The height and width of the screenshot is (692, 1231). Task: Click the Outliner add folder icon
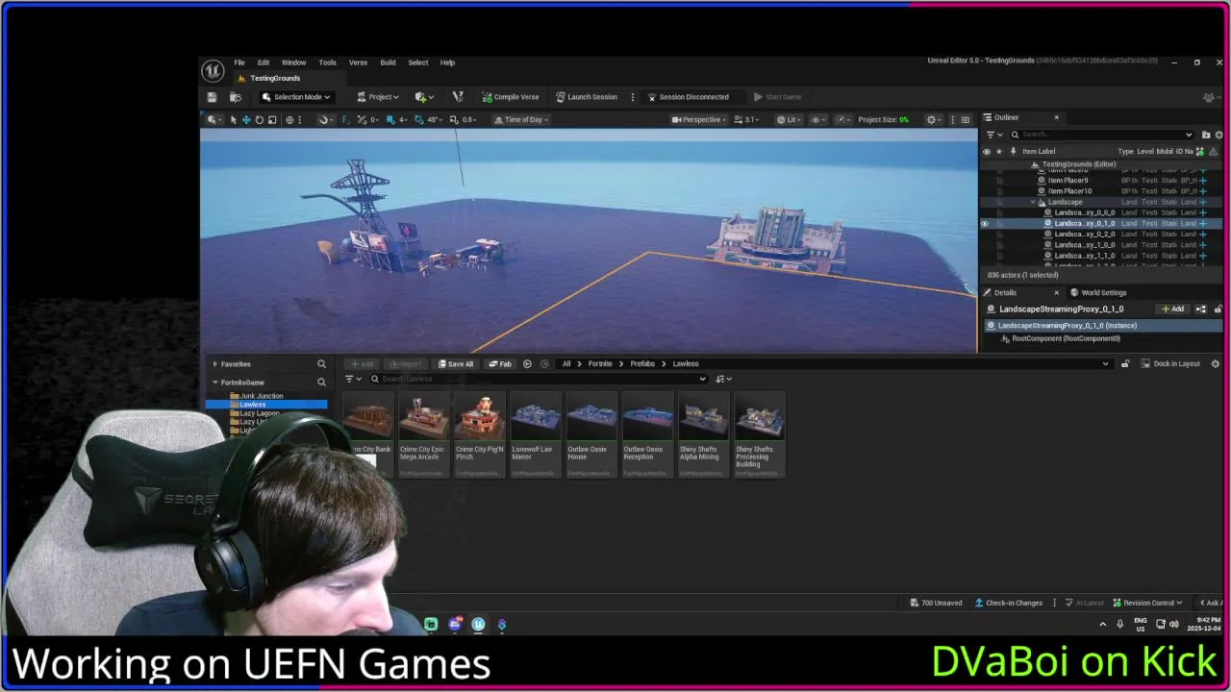point(1206,135)
